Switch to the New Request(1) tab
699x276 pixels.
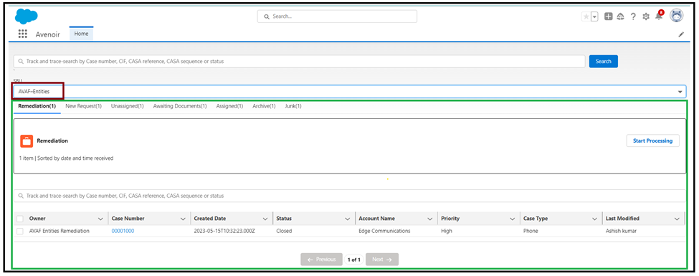pyautogui.click(x=83, y=106)
